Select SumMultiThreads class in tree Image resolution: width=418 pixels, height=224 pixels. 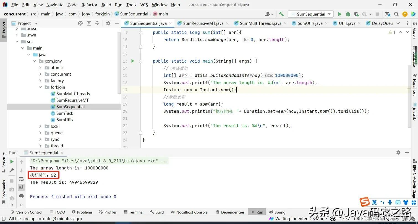[73, 94]
